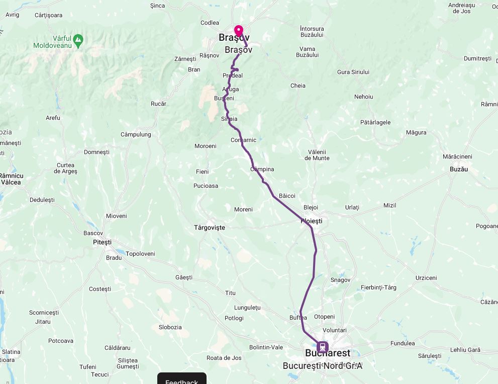
Task: Click the București Nord Gr.A station label
Action: click(322, 366)
